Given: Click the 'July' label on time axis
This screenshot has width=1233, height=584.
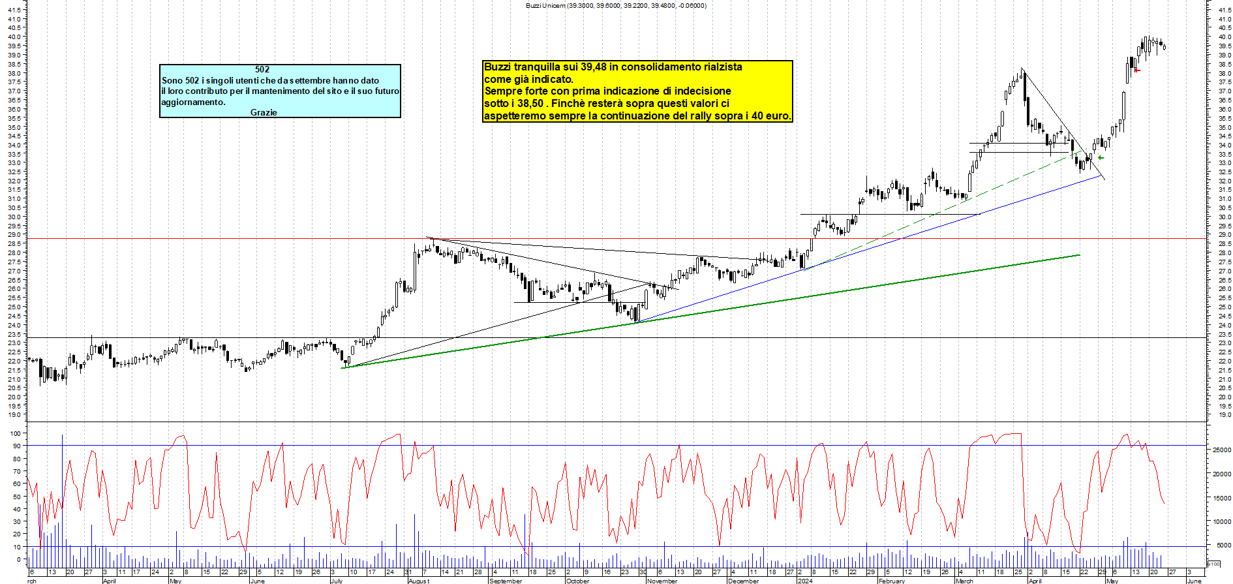Looking at the screenshot, I should [x=337, y=581].
